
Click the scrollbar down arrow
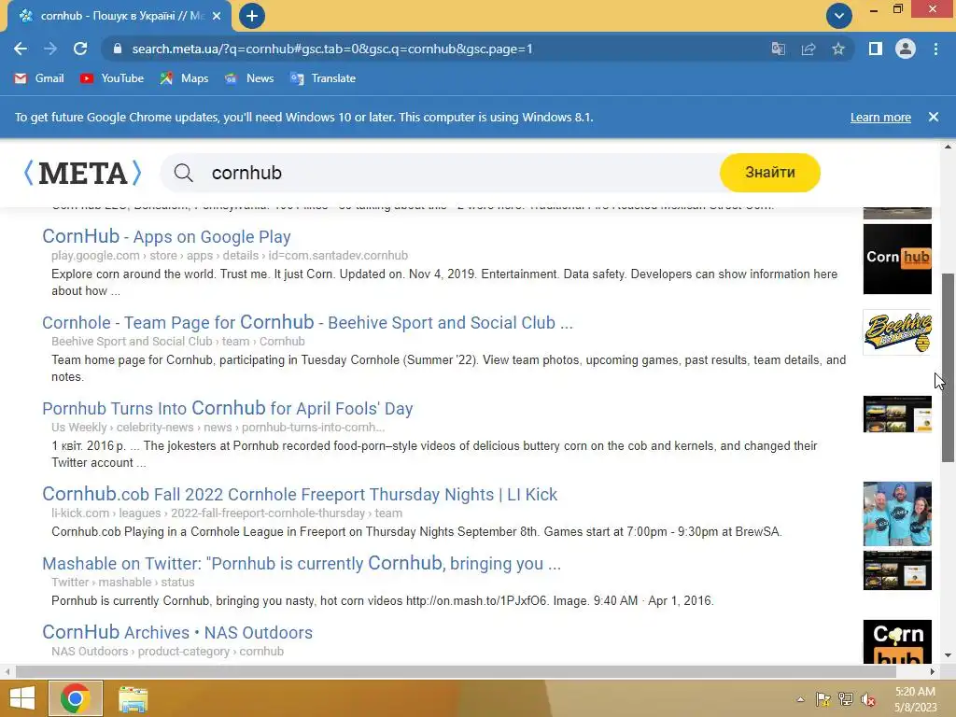(948, 656)
